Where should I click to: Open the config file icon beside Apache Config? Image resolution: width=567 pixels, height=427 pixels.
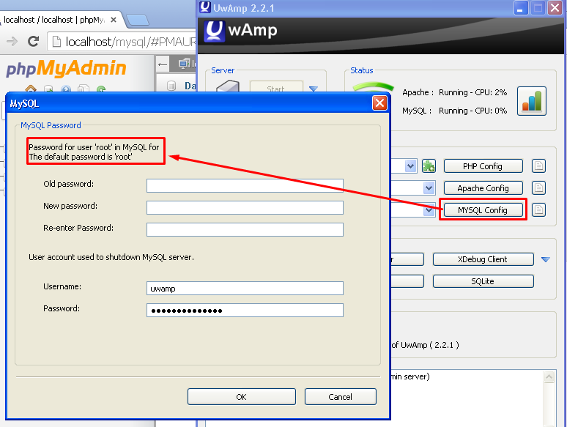[538, 187]
